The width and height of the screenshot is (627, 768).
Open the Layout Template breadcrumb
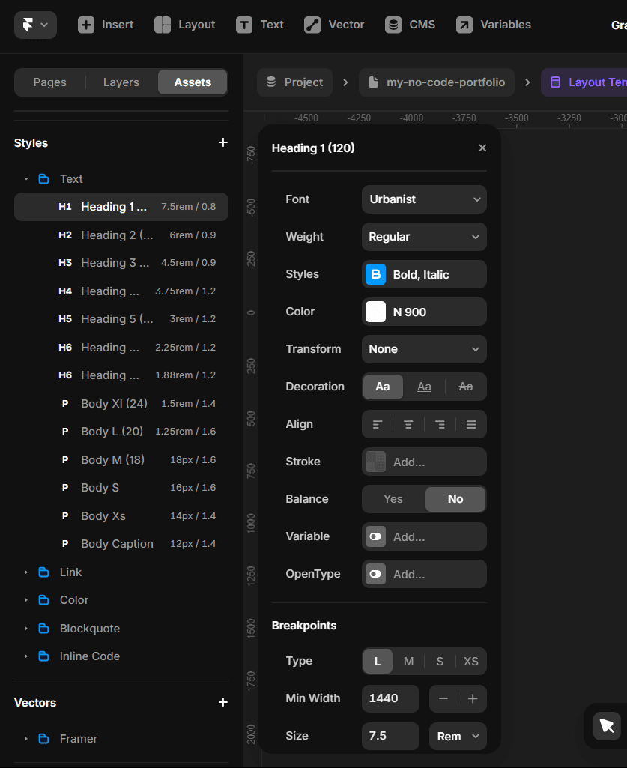(x=584, y=82)
